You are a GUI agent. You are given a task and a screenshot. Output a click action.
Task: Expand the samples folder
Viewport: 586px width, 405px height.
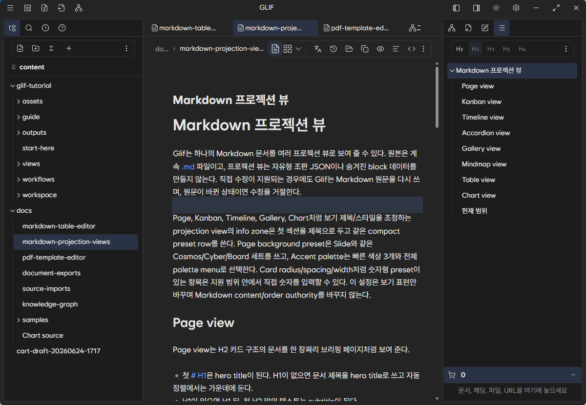pyautogui.click(x=19, y=320)
